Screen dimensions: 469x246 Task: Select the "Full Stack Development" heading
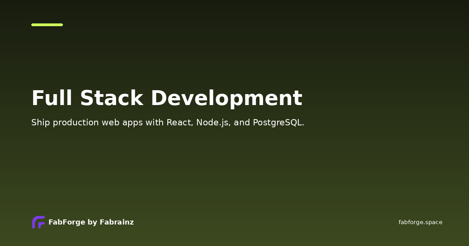[x=167, y=98]
